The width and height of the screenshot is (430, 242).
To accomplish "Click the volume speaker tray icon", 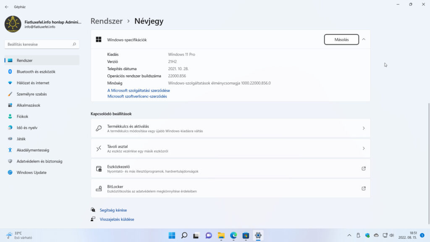I will pos(392,235).
